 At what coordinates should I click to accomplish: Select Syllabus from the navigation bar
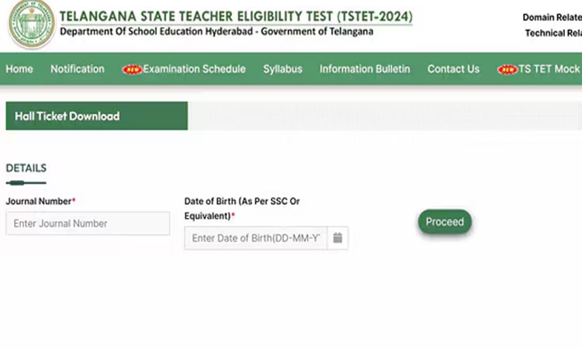click(282, 69)
